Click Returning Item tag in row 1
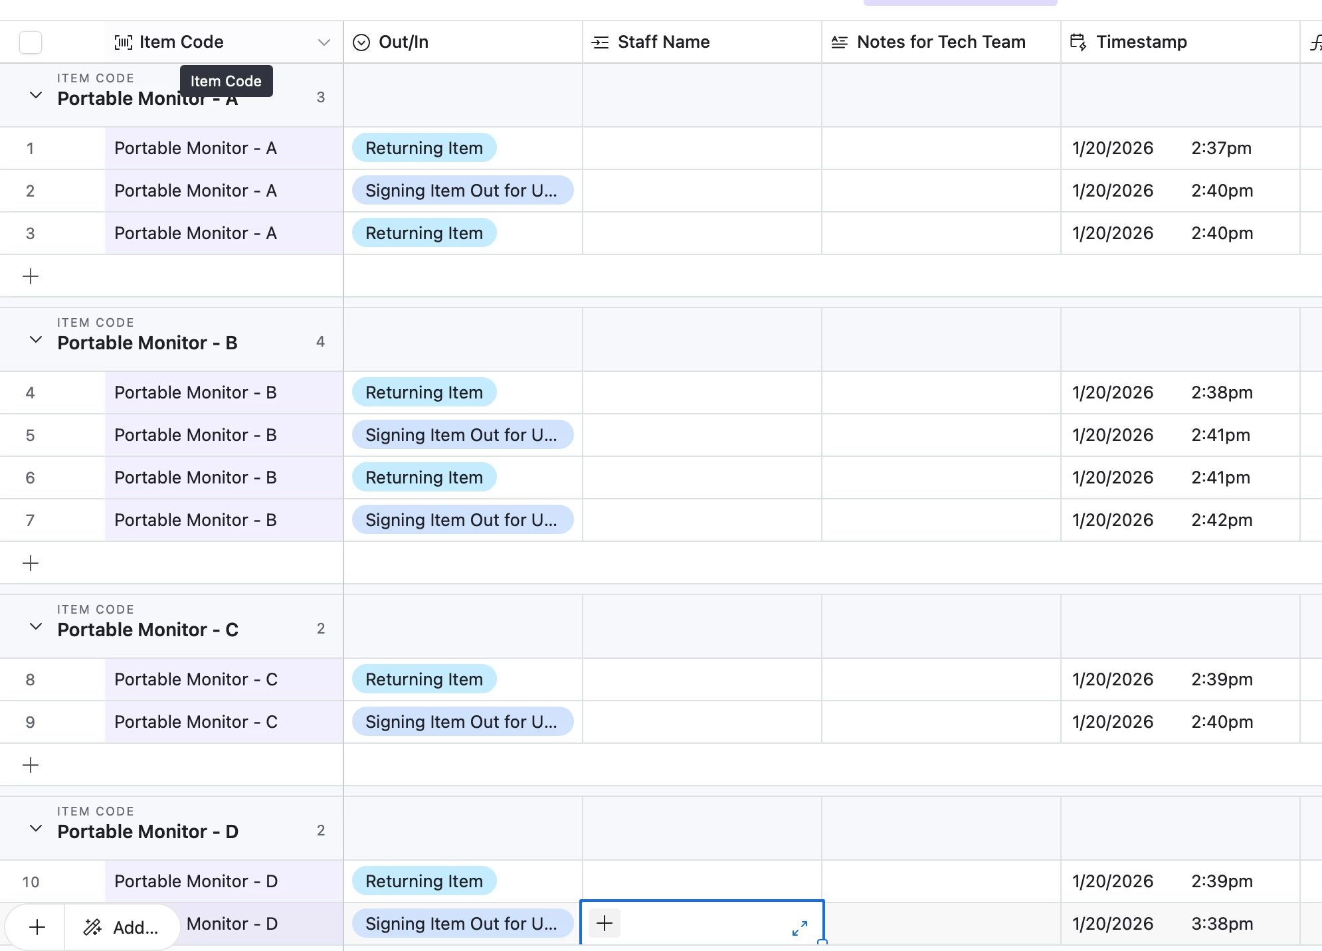 [x=424, y=148]
